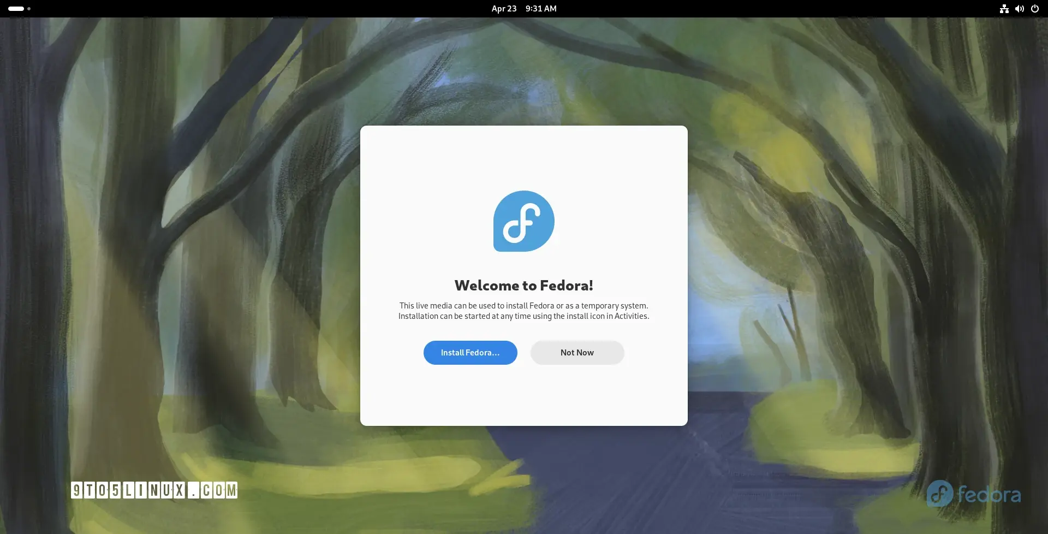This screenshot has height=534, width=1048.
Task: Click the 9:31 AM clock
Action: [x=541, y=9]
